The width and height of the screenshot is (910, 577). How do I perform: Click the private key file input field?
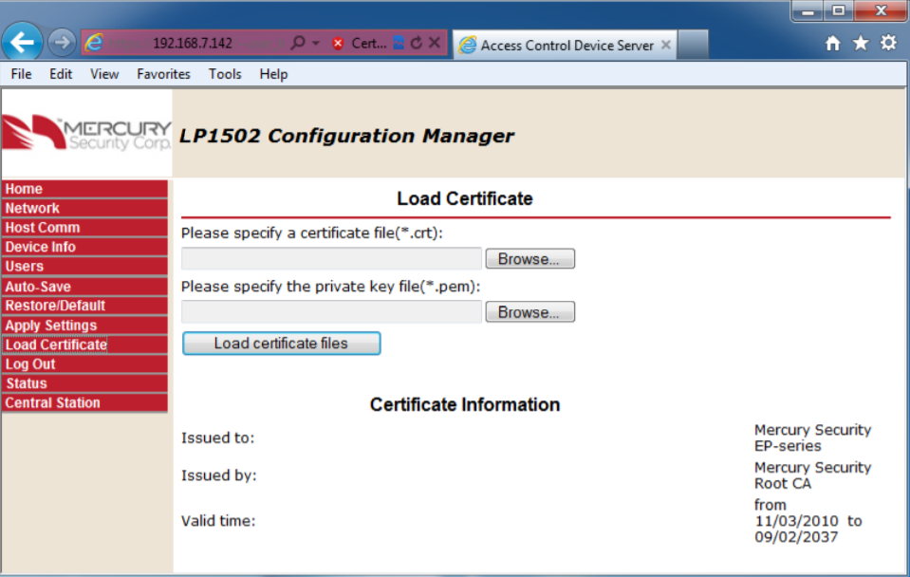coord(330,311)
